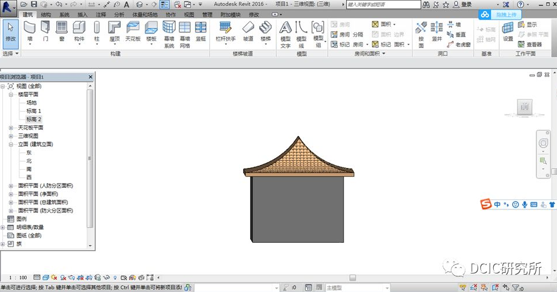
Task: Collapse the 楼层平面 tree node
Action: click(x=11, y=94)
